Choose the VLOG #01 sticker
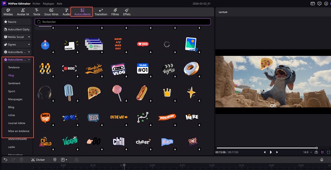Viewport: 331px width, 170px height. pos(143,68)
